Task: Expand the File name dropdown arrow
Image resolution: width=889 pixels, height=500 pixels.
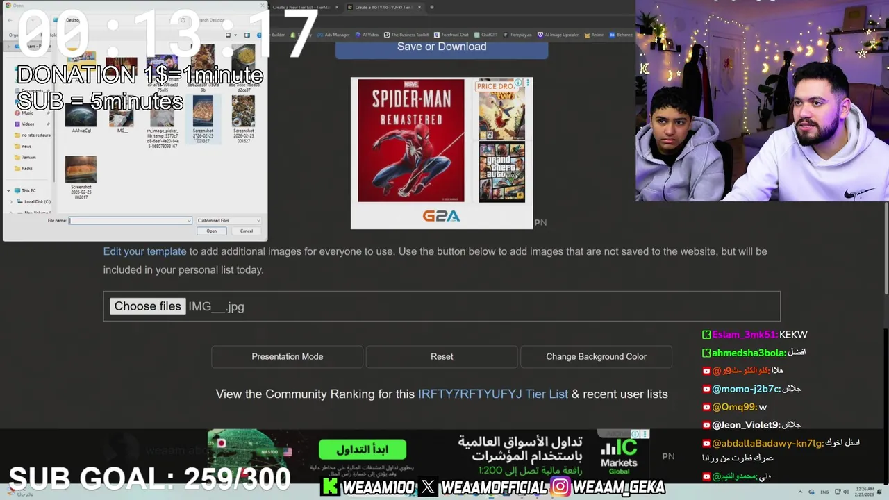Action: 189,221
